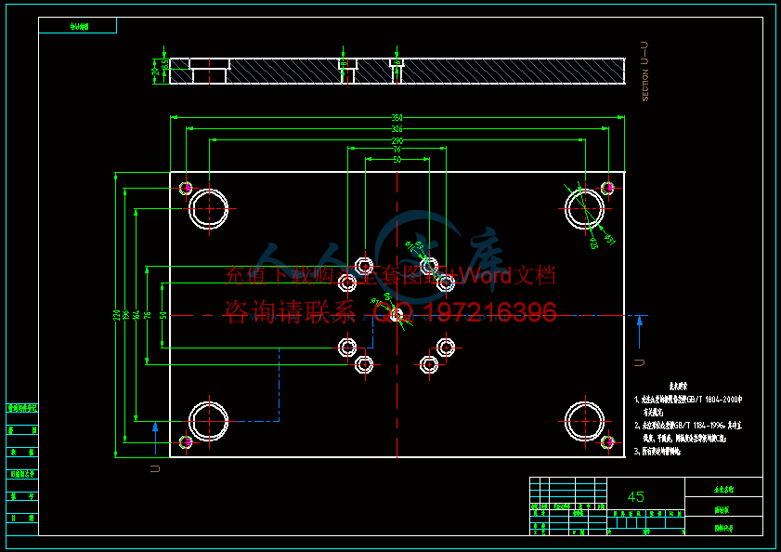Select the small magenta corner hole at top-left
Screen dimensions: 781x552
186,188
